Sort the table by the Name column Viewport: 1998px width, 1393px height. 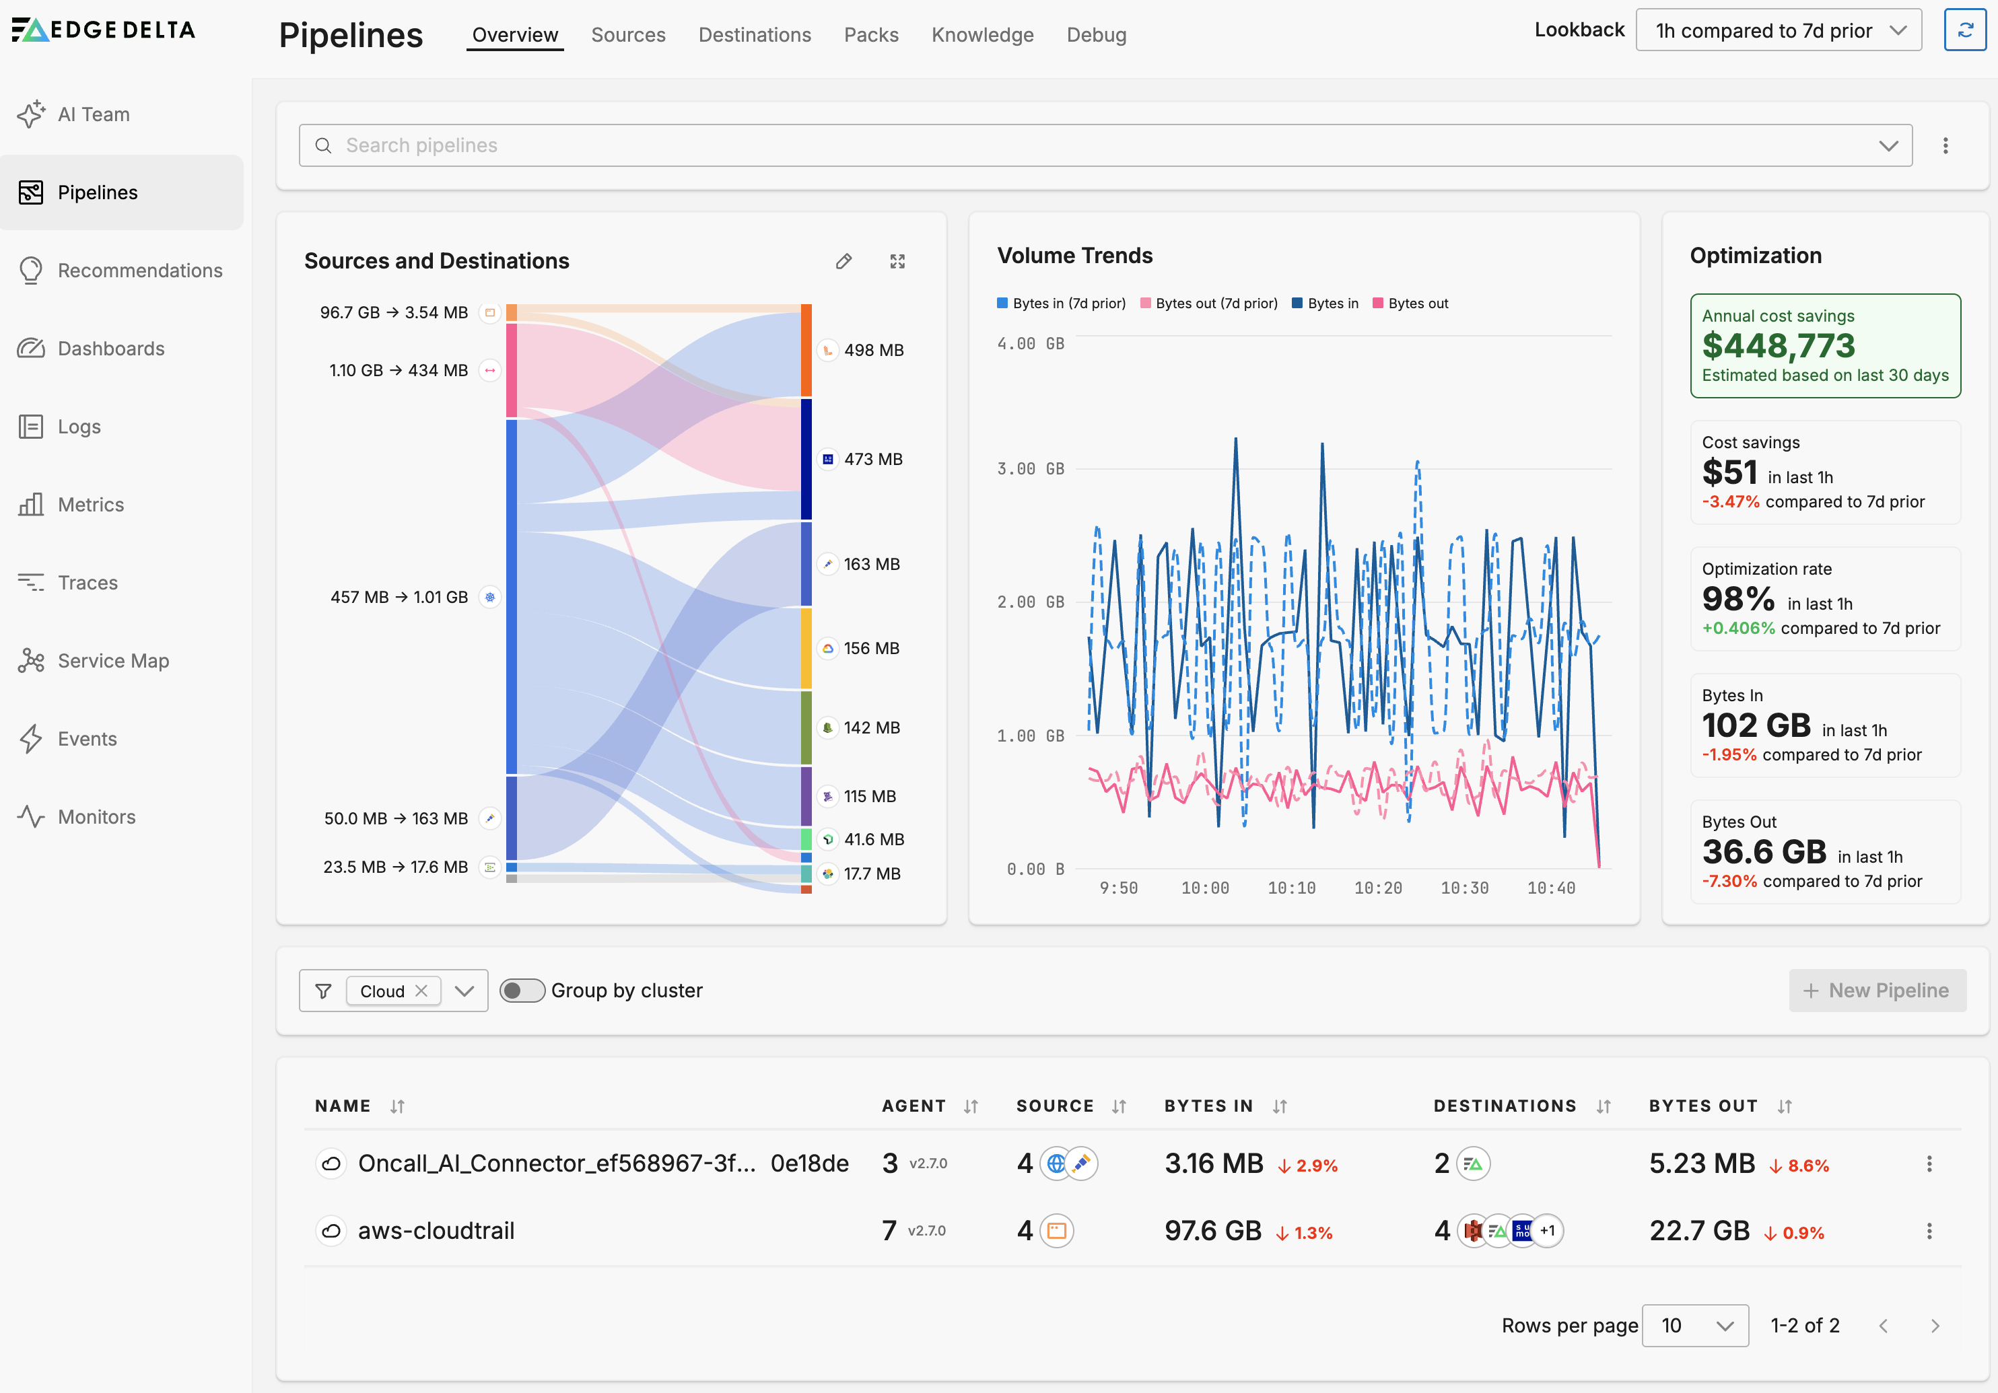tap(397, 1106)
